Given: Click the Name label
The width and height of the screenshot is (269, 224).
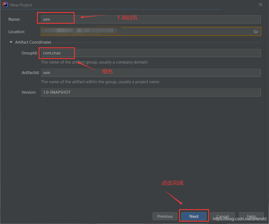Looking at the screenshot, I should (14, 19).
